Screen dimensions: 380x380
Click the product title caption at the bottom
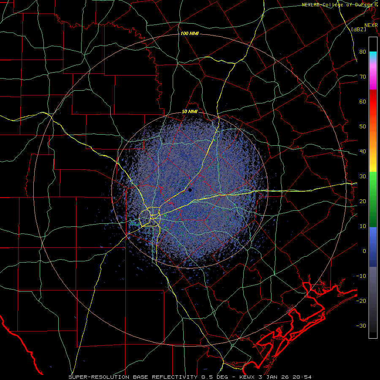[x=190, y=377]
